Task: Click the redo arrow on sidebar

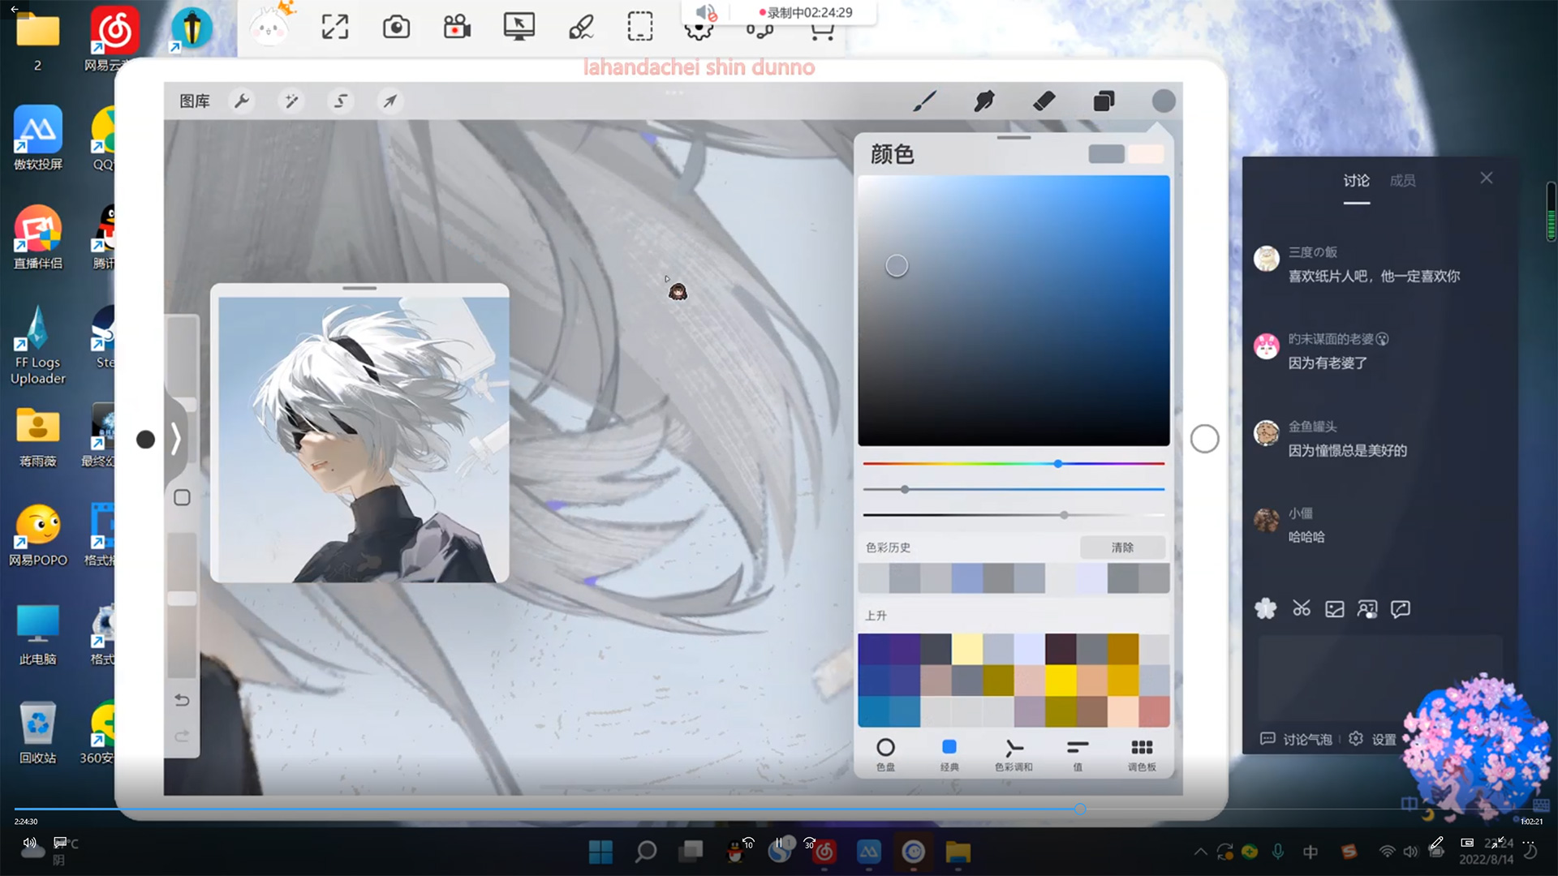Action: point(182,736)
